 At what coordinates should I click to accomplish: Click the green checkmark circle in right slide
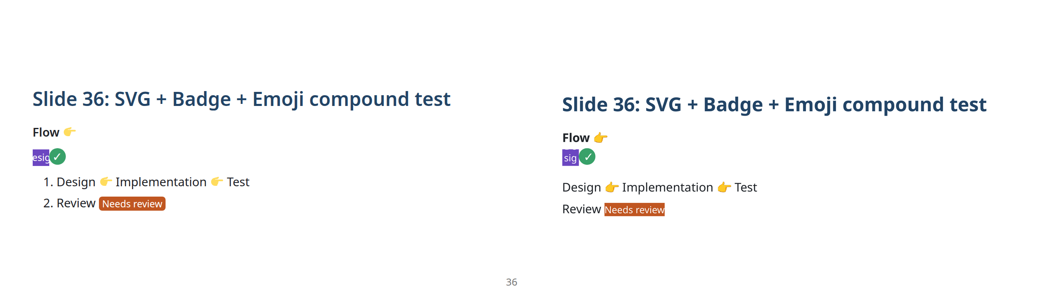[x=587, y=157]
